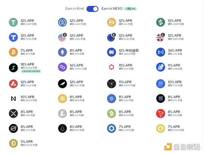Select the British pound GBPx flag icon
204x154 pixels.
point(160,37)
